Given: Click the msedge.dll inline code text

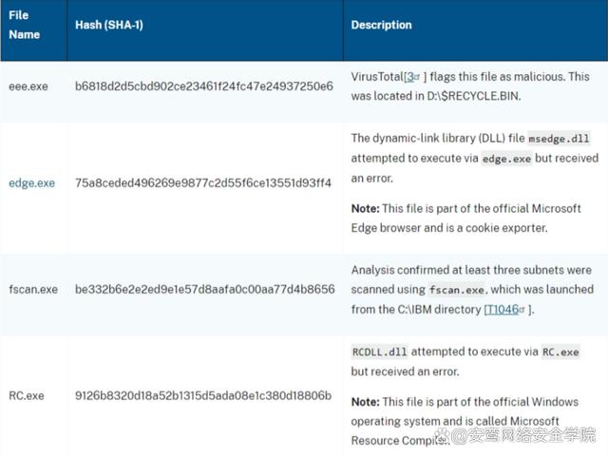Looking at the screenshot, I should click(x=560, y=139).
